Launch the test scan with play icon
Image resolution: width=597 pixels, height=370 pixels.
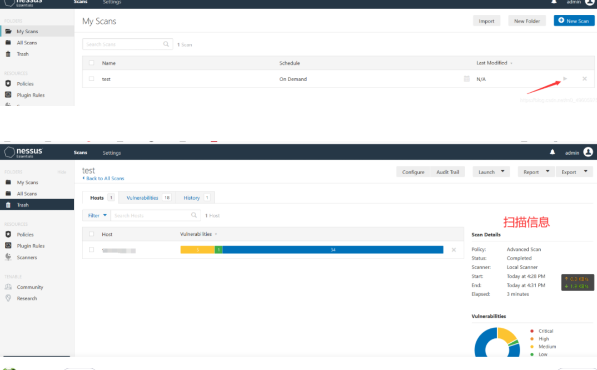click(x=565, y=79)
